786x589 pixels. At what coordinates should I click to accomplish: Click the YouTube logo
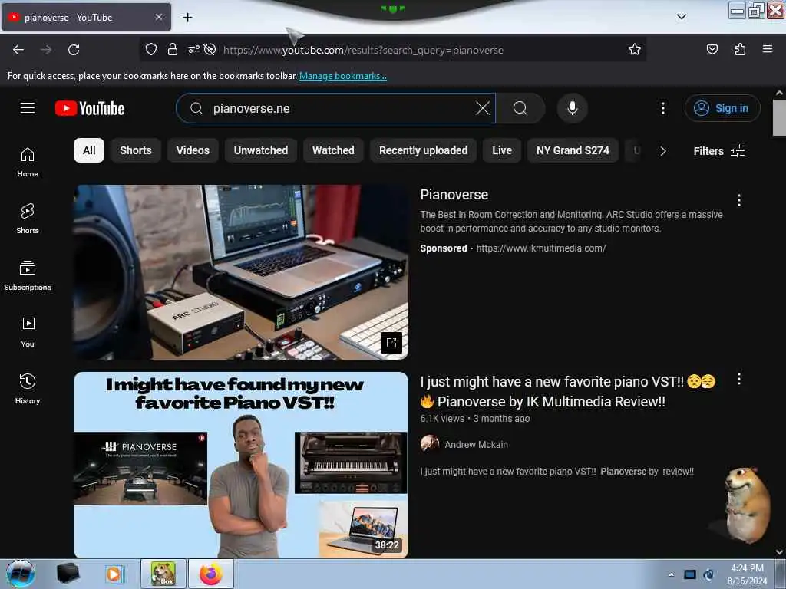(x=90, y=108)
